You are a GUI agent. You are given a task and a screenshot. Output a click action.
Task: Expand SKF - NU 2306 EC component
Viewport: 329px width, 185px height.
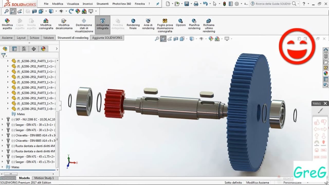(x=2, y=119)
